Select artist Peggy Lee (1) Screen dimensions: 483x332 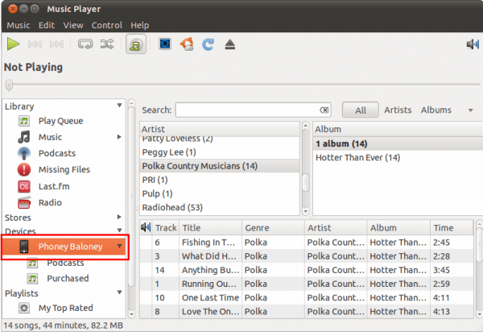219,152
